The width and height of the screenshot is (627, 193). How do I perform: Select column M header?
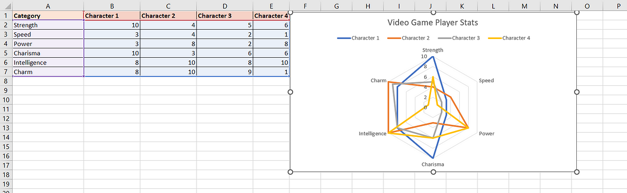coord(525,6)
